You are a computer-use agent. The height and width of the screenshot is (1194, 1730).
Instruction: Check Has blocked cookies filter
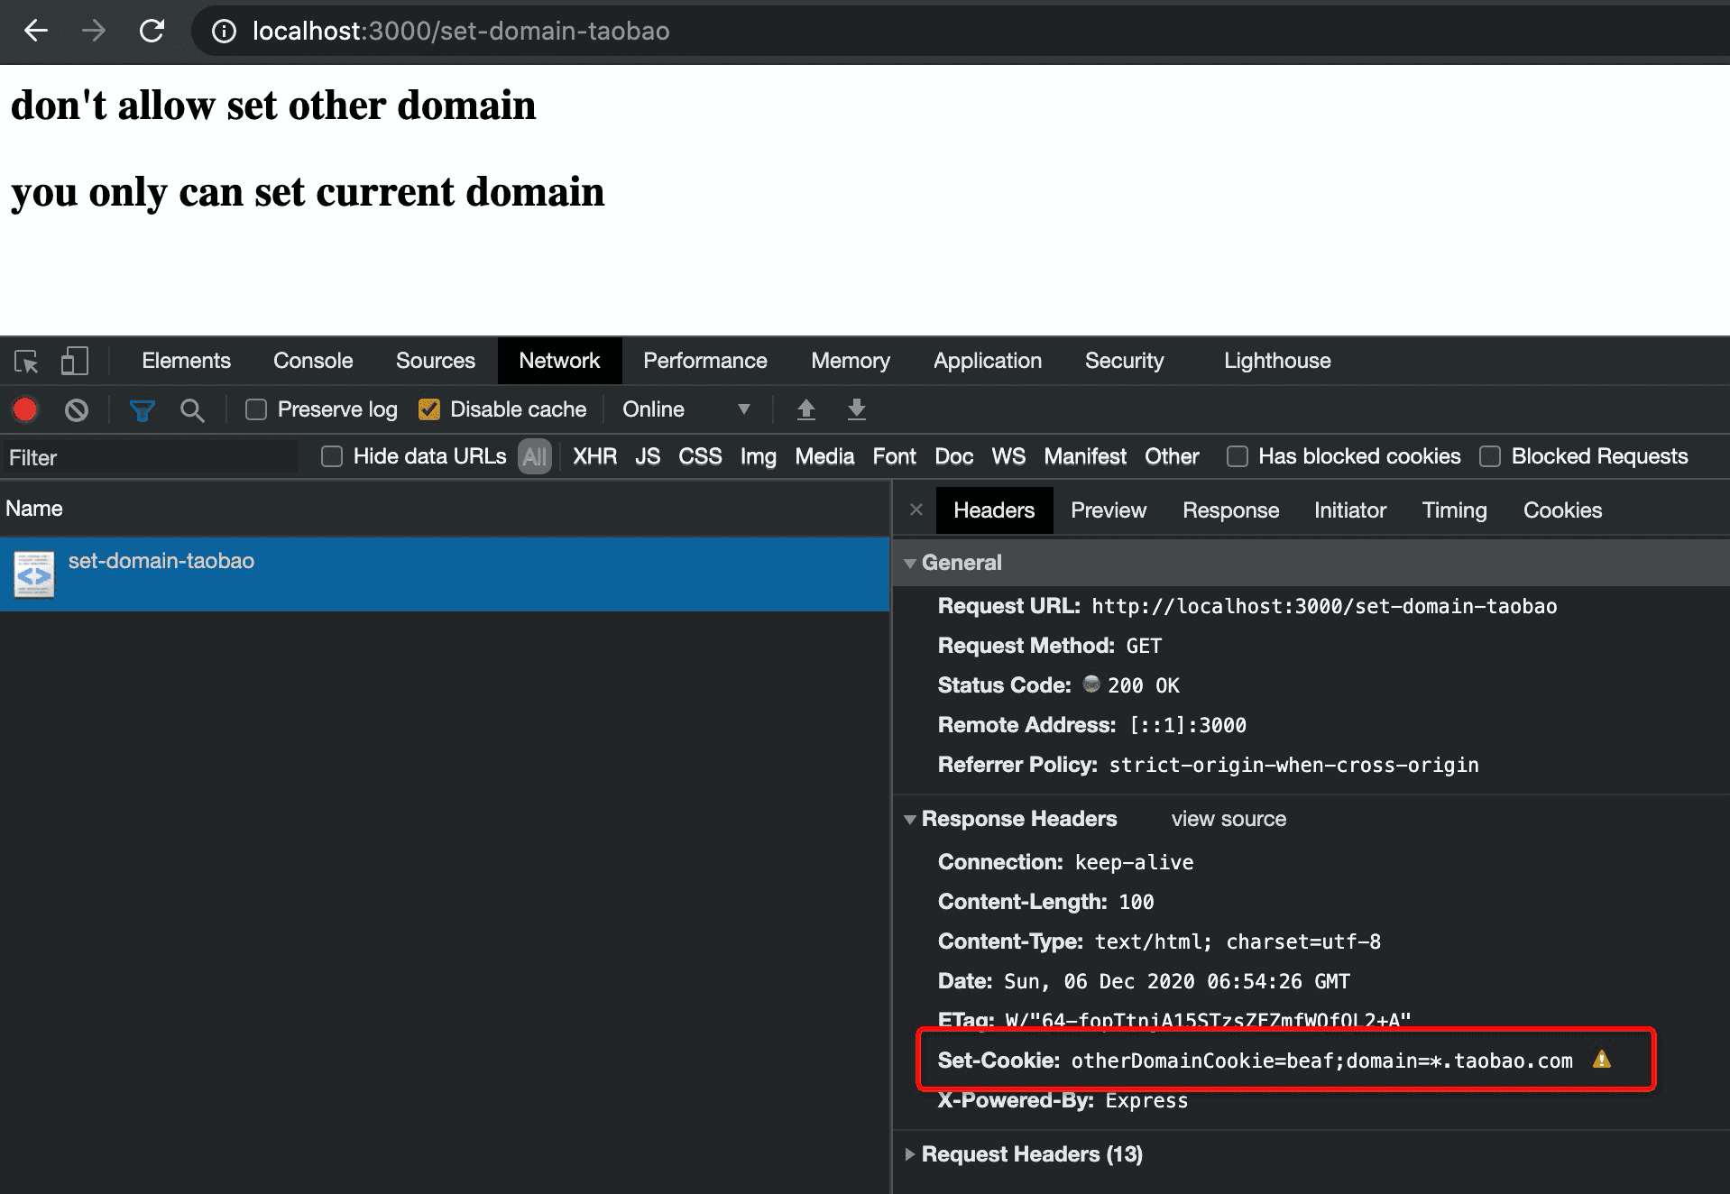(1238, 457)
